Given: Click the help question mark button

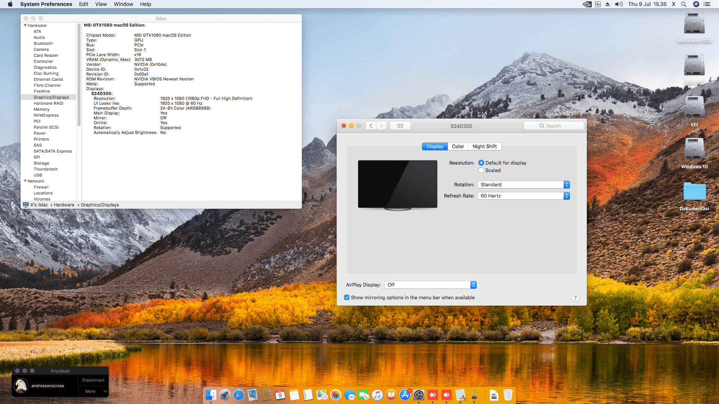Looking at the screenshot, I should (x=575, y=298).
